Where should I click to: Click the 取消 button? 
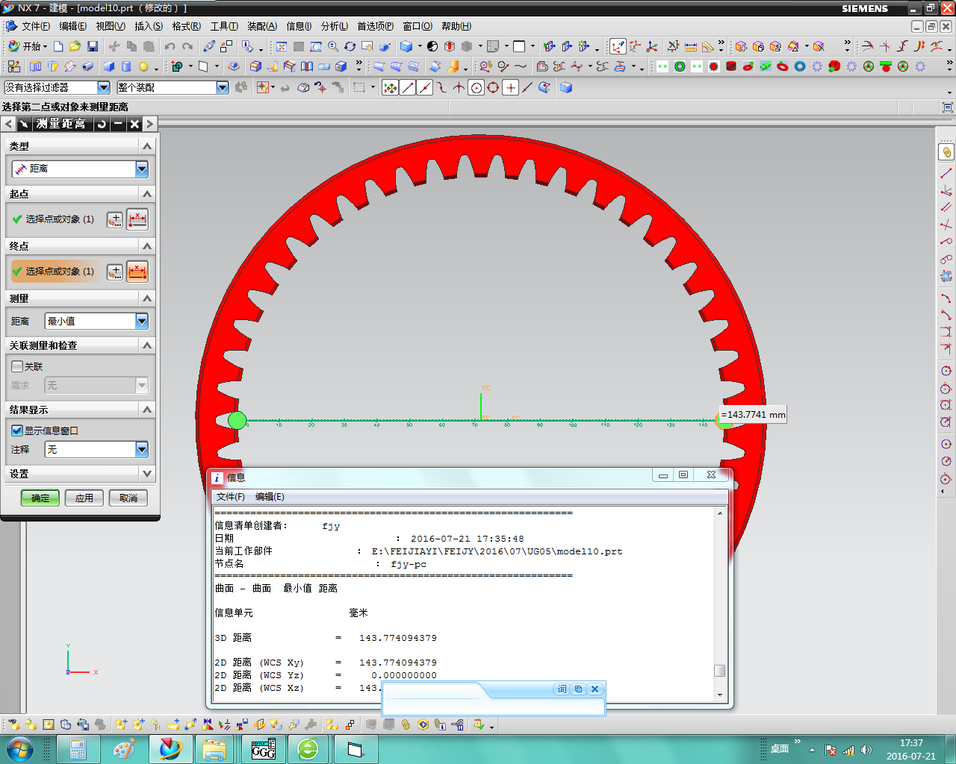coord(128,498)
